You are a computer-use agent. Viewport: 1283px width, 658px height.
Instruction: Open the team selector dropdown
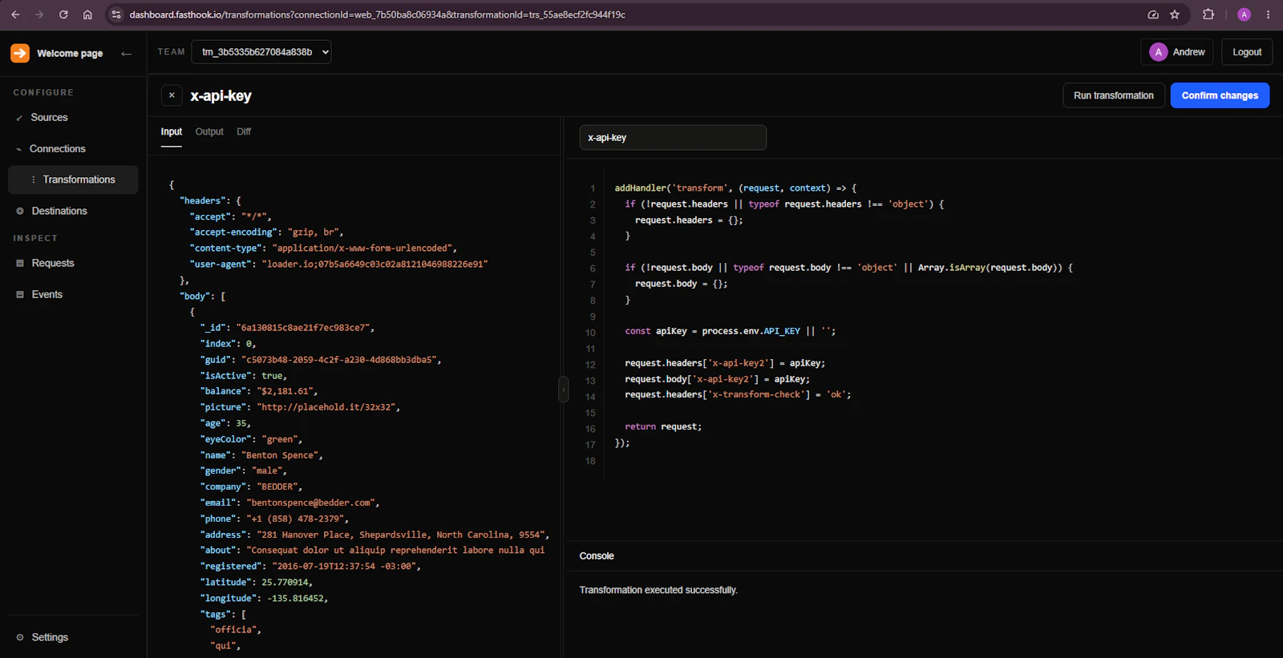point(261,52)
